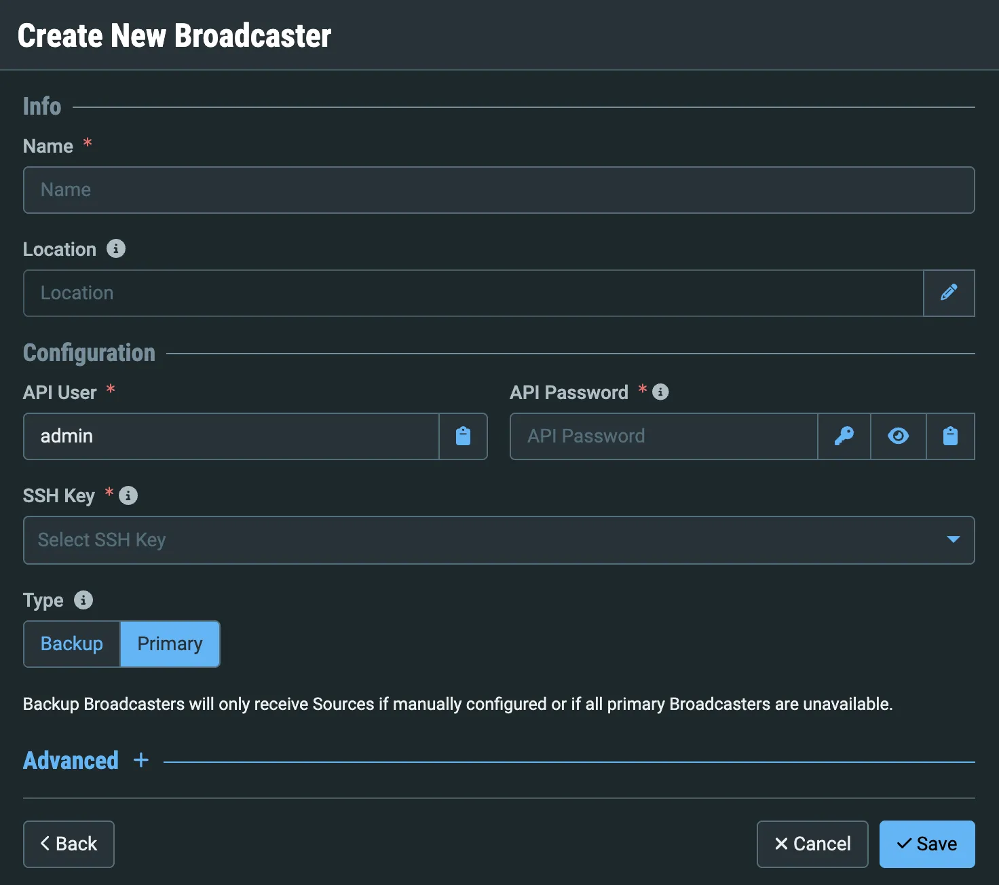The width and height of the screenshot is (999, 885).
Task: Click the SSH Key info icon
Action: click(x=128, y=496)
